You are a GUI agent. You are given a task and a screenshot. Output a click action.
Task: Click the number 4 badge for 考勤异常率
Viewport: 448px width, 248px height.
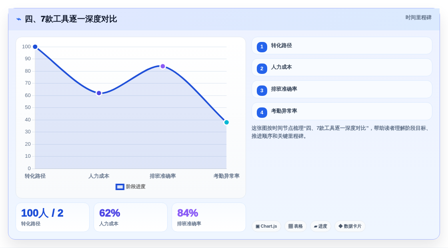262,113
